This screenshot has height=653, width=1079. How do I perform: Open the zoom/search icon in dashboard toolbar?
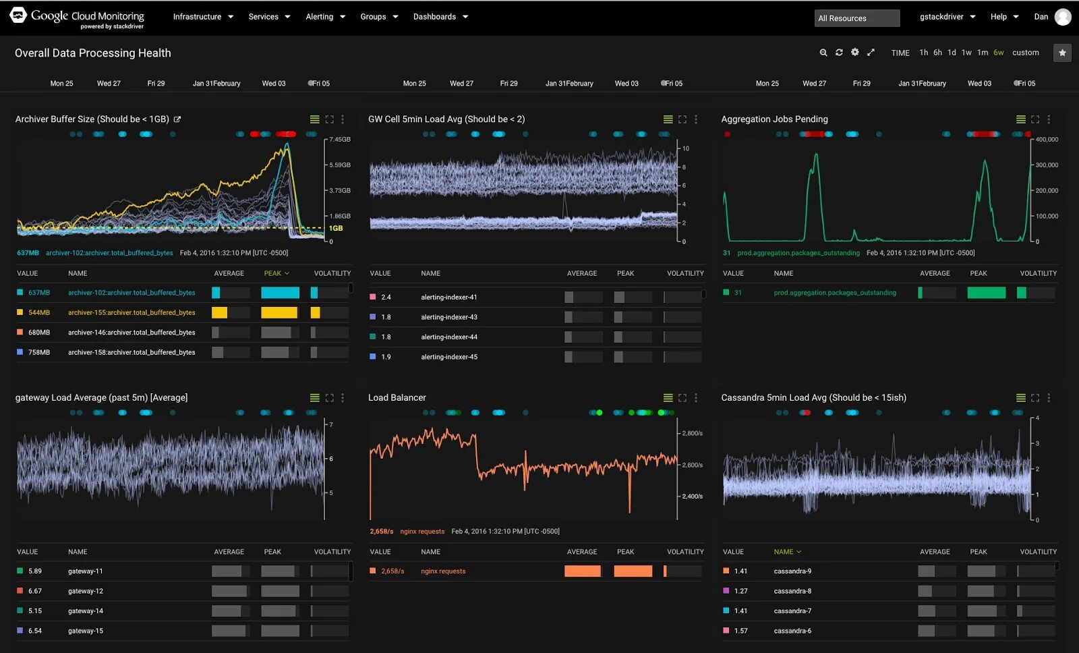[823, 52]
